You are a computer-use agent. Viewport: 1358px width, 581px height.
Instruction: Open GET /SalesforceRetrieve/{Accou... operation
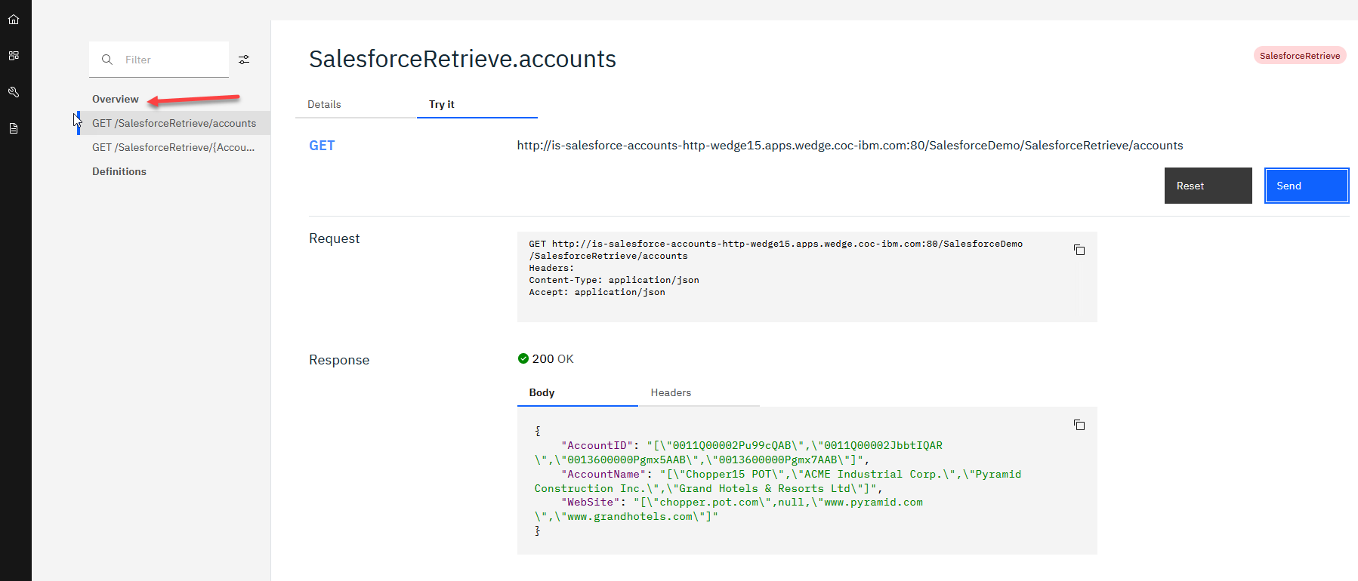tap(173, 147)
